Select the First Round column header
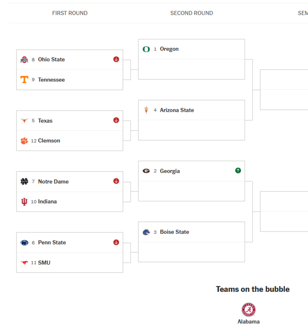Image resolution: width=308 pixels, height=332 pixels. pyautogui.click(x=70, y=13)
